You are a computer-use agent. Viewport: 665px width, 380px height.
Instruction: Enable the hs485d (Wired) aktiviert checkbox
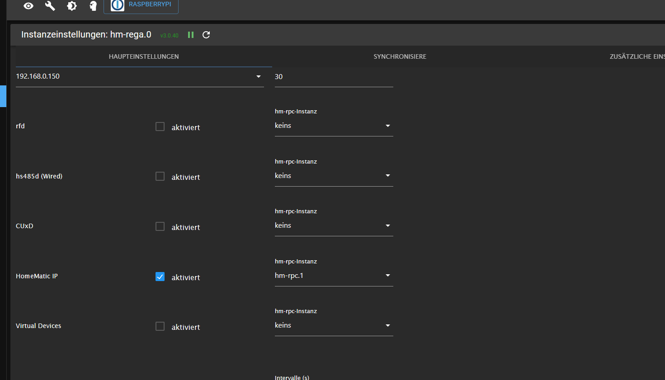pyautogui.click(x=160, y=176)
